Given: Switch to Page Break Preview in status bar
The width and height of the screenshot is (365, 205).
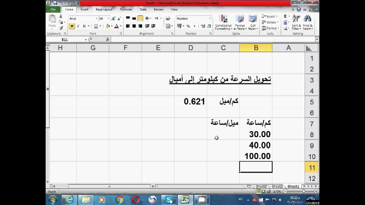Looking at the screenshot, I should (x=269, y=192).
